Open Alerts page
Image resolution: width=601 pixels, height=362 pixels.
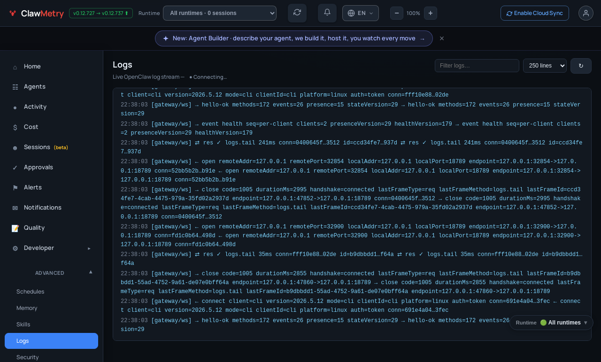pos(52,188)
